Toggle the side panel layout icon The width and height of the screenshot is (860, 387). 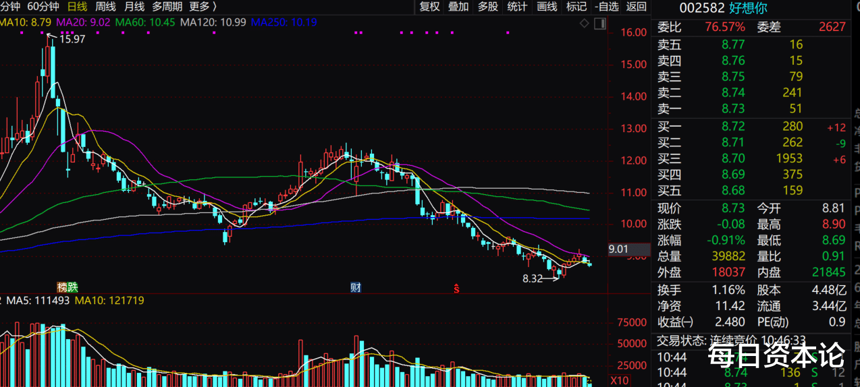pyautogui.click(x=599, y=24)
